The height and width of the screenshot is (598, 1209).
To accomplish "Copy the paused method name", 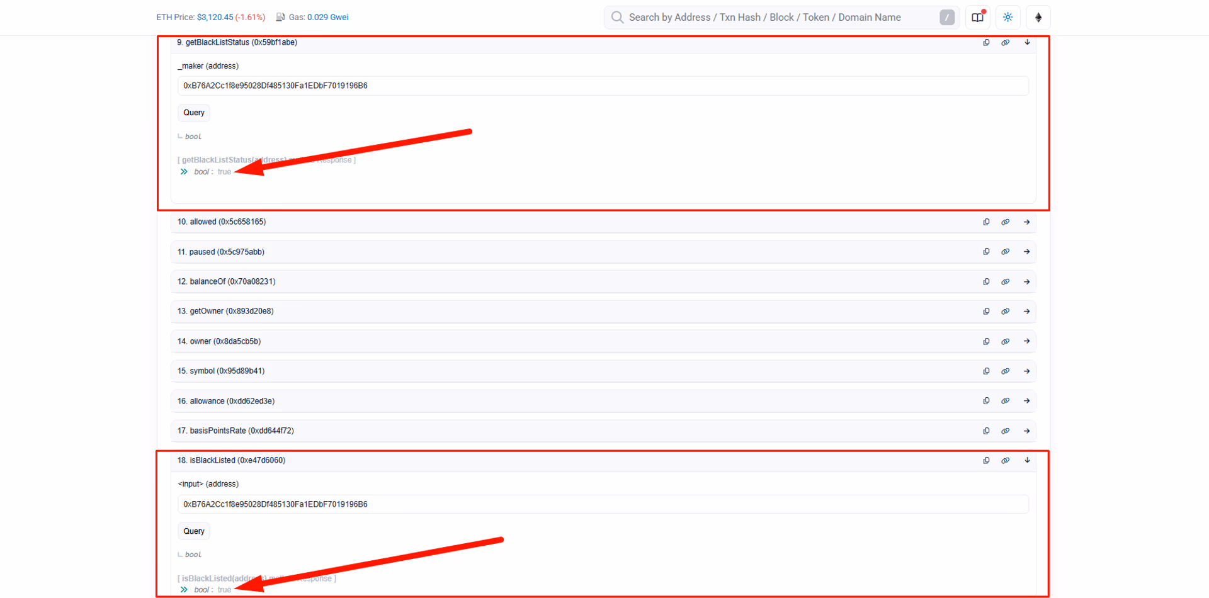I will (986, 252).
